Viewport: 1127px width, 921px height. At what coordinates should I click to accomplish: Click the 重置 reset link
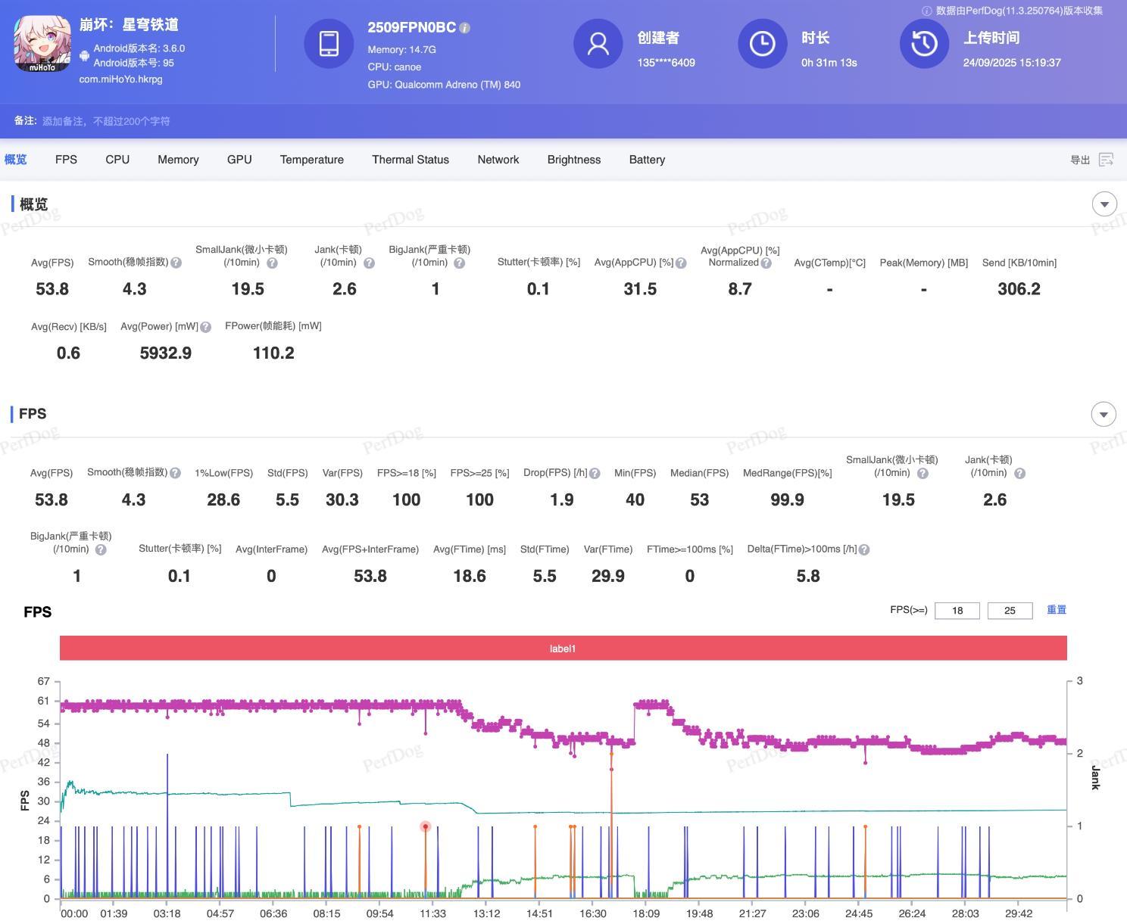click(x=1056, y=610)
